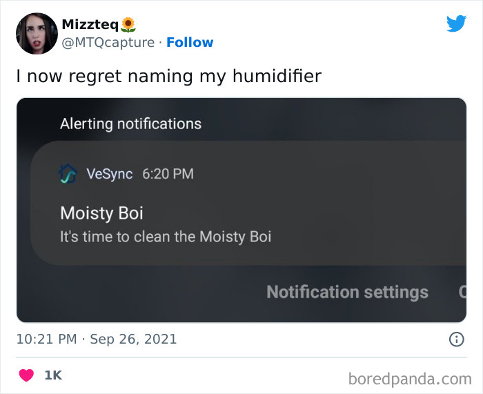Follow the @MTQcapture account
483x394 pixels.
(x=190, y=42)
